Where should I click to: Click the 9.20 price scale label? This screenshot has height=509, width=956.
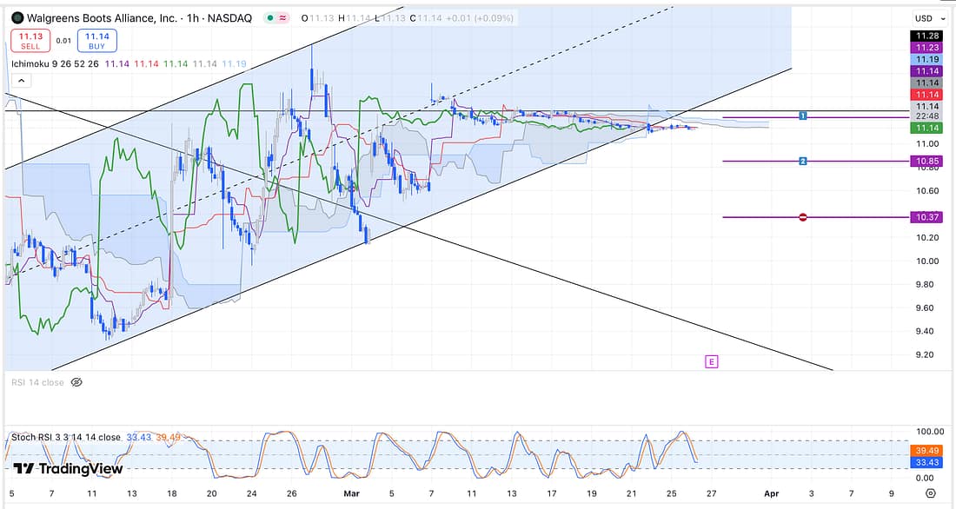(925, 354)
